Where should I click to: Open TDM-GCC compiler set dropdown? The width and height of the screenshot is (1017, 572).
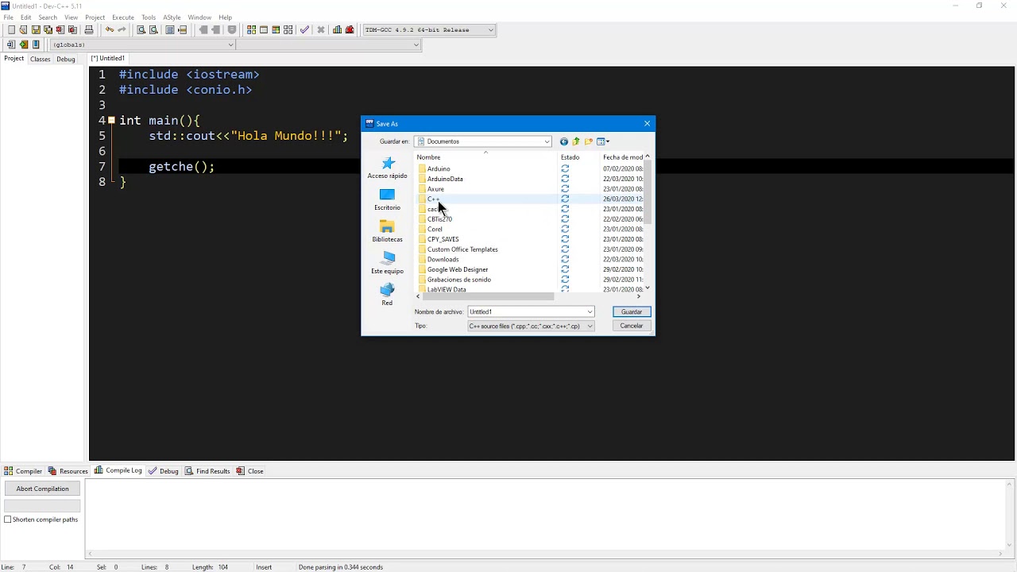[x=490, y=30]
